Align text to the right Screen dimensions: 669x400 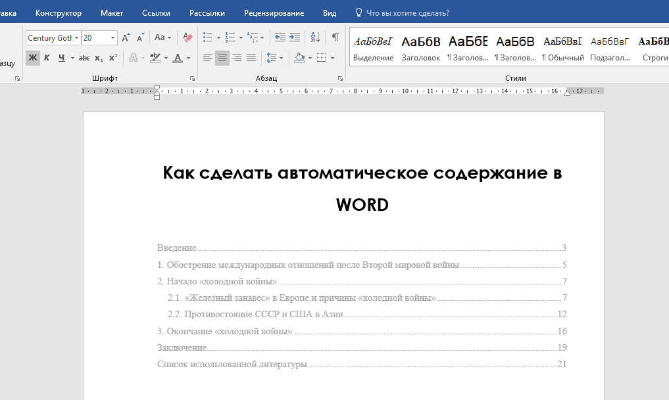point(237,58)
